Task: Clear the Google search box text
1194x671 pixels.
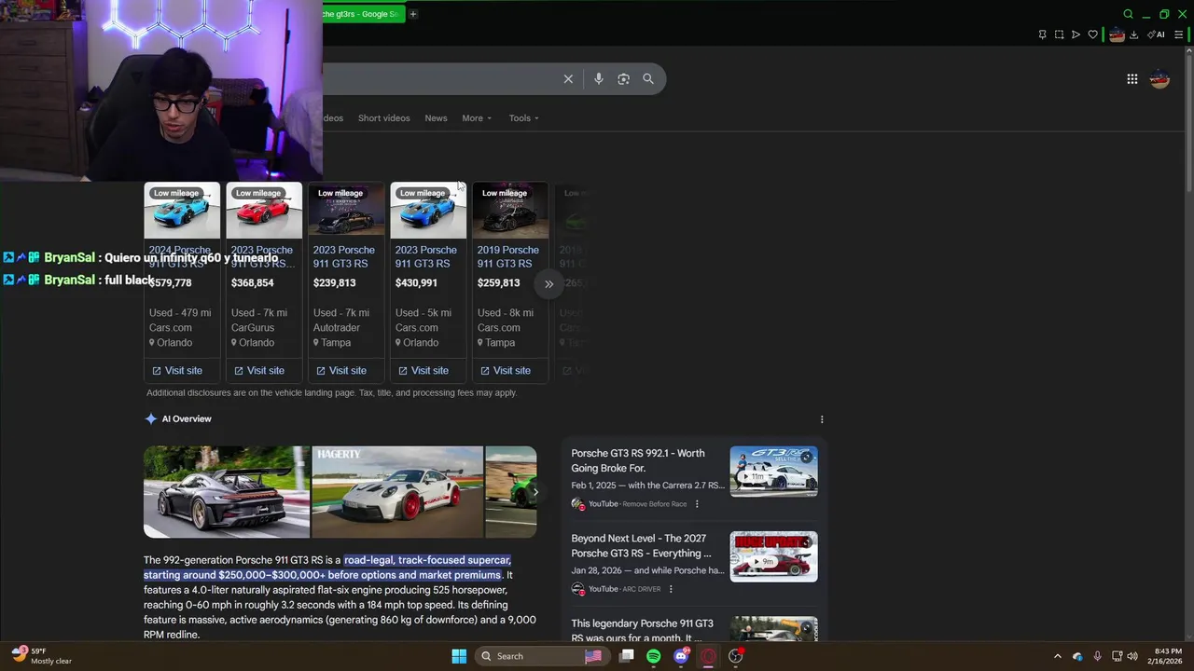Action: [568, 79]
